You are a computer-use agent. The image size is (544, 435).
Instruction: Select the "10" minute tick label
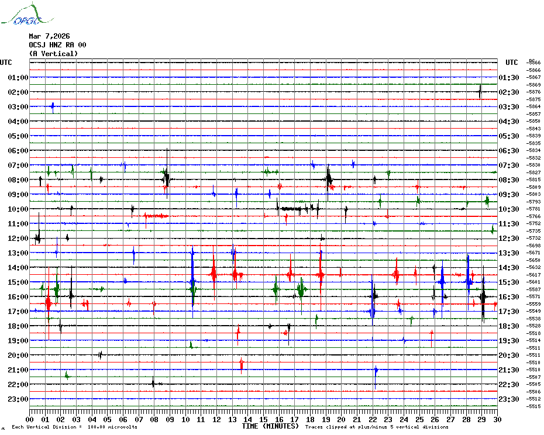(x=185, y=419)
